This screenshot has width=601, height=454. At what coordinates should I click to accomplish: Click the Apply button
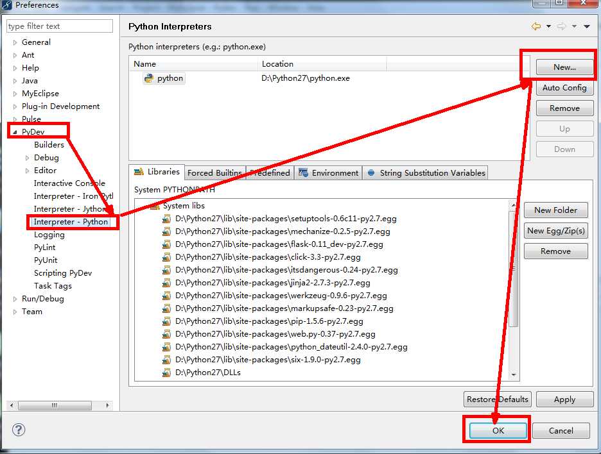564,399
